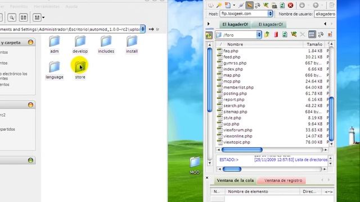
Task: Toggle the list view mode button
Action: click(x=312, y=35)
